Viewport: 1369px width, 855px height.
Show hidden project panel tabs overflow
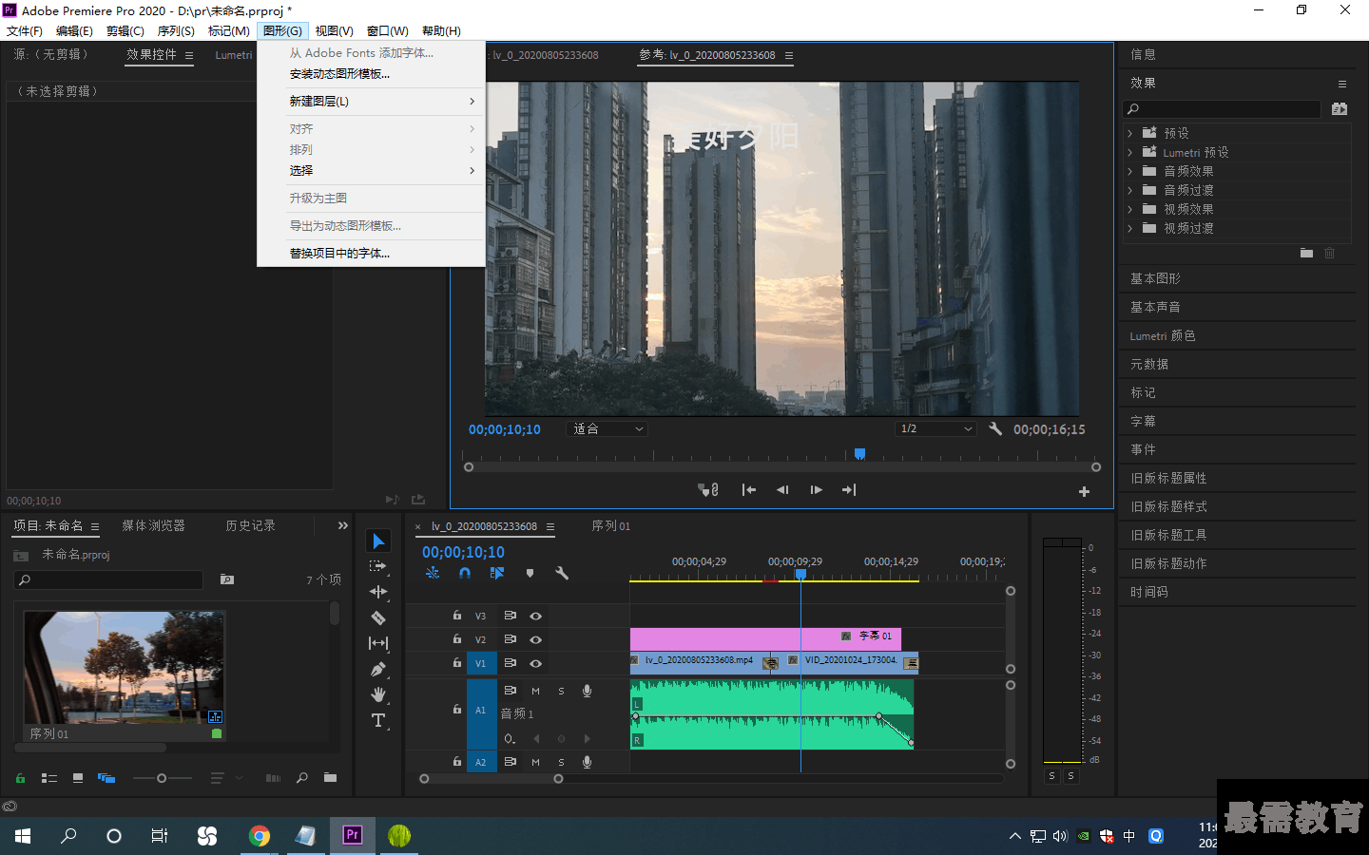[343, 525]
